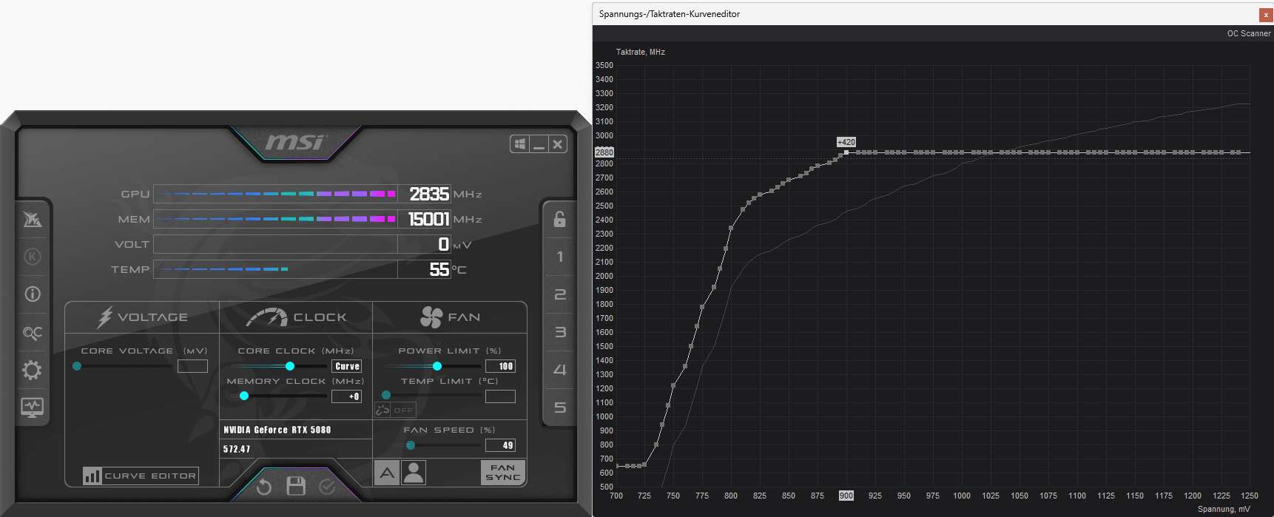Image resolution: width=1274 pixels, height=517 pixels.
Task: Click the Power Limit slider handle
Action: (x=437, y=366)
